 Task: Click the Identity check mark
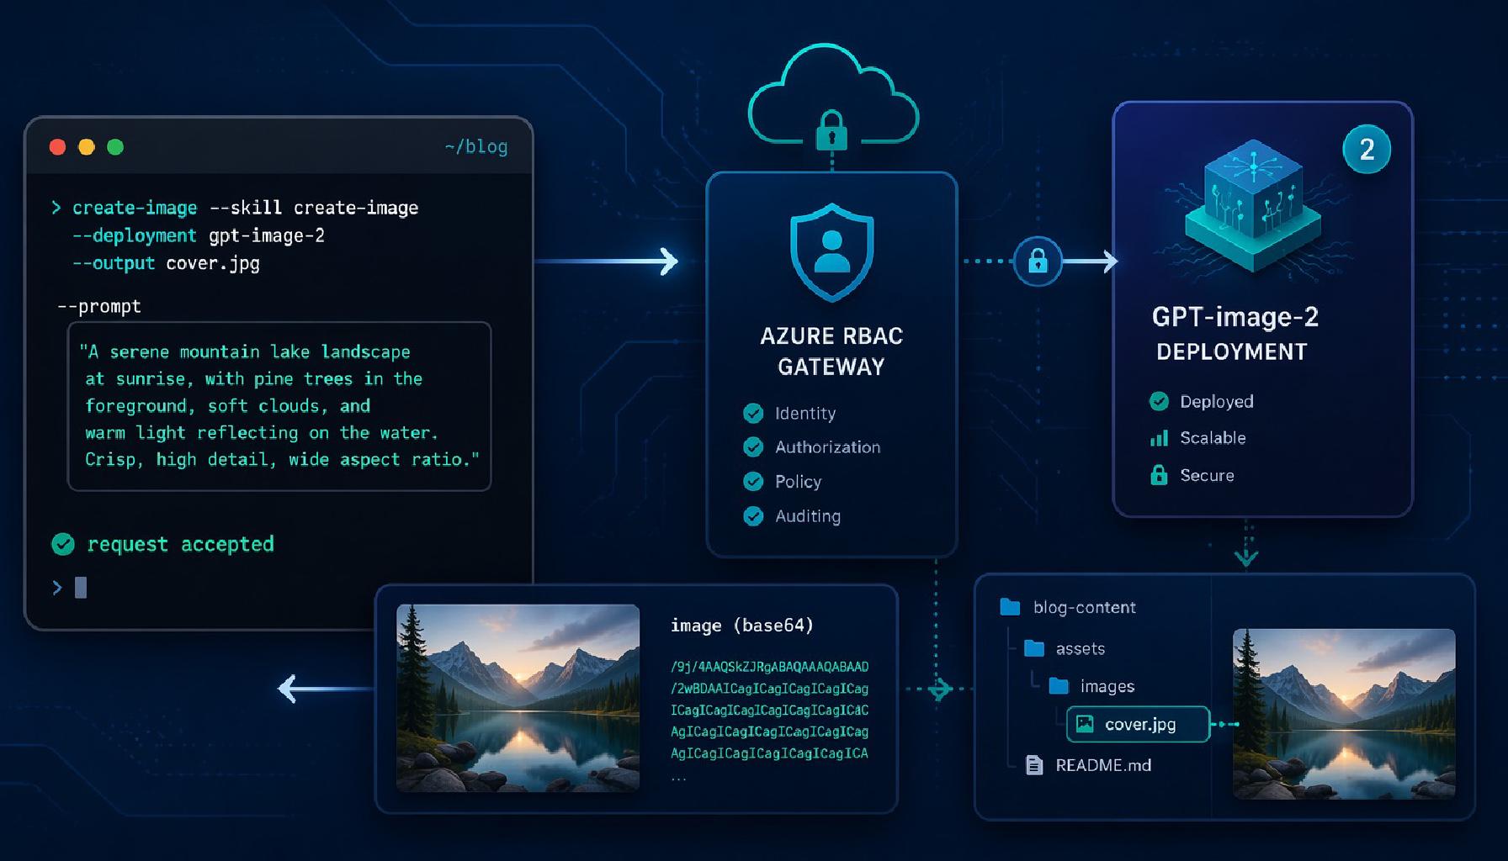click(753, 413)
